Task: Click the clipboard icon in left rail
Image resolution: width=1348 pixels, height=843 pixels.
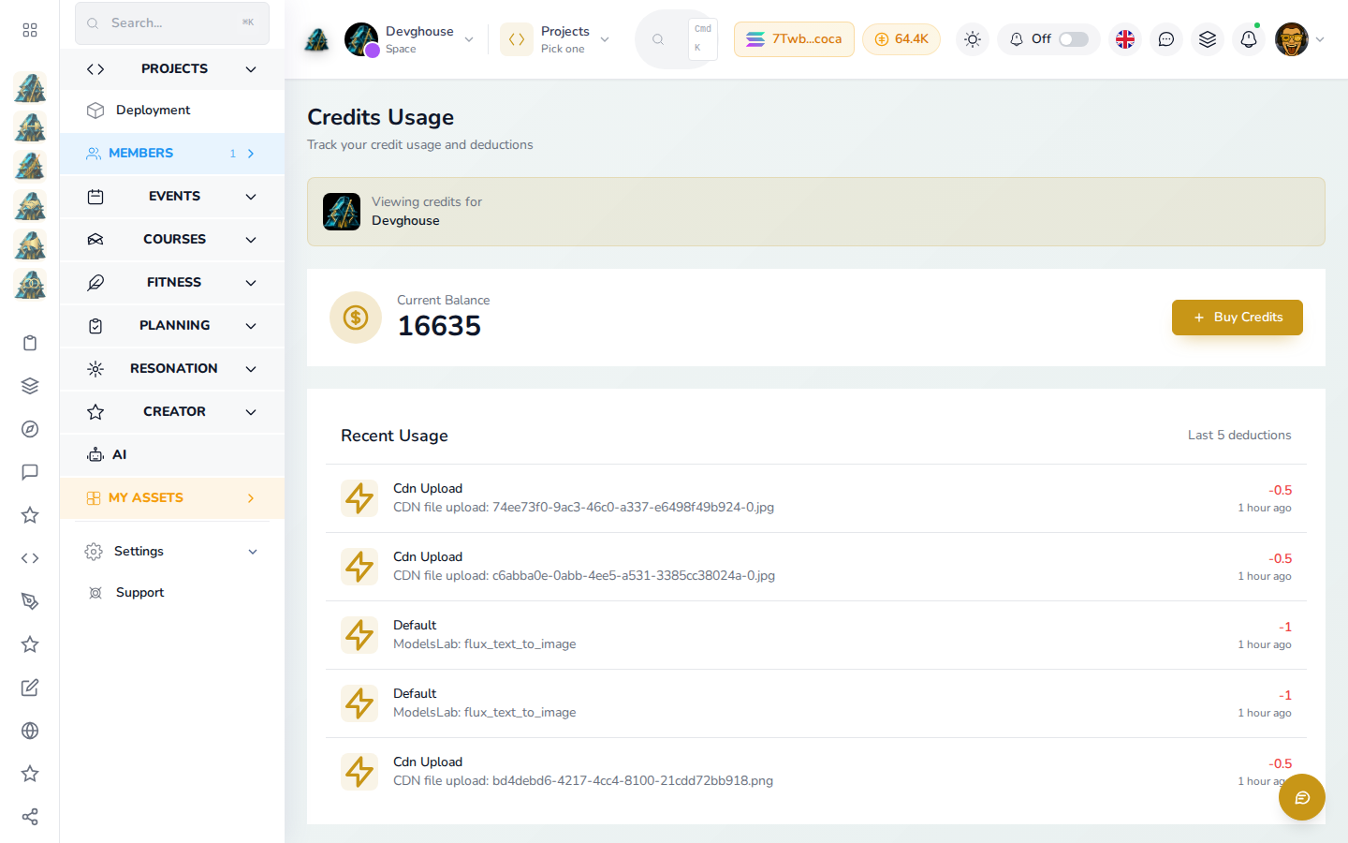Action: [x=30, y=343]
